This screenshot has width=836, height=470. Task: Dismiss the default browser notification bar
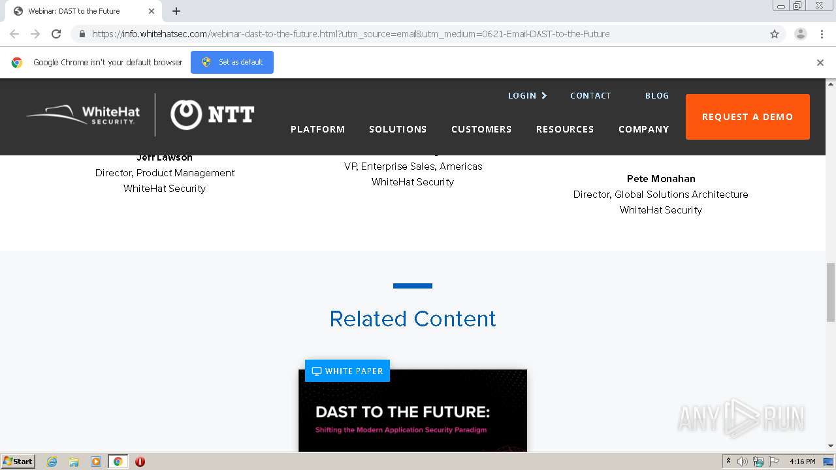pos(820,63)
